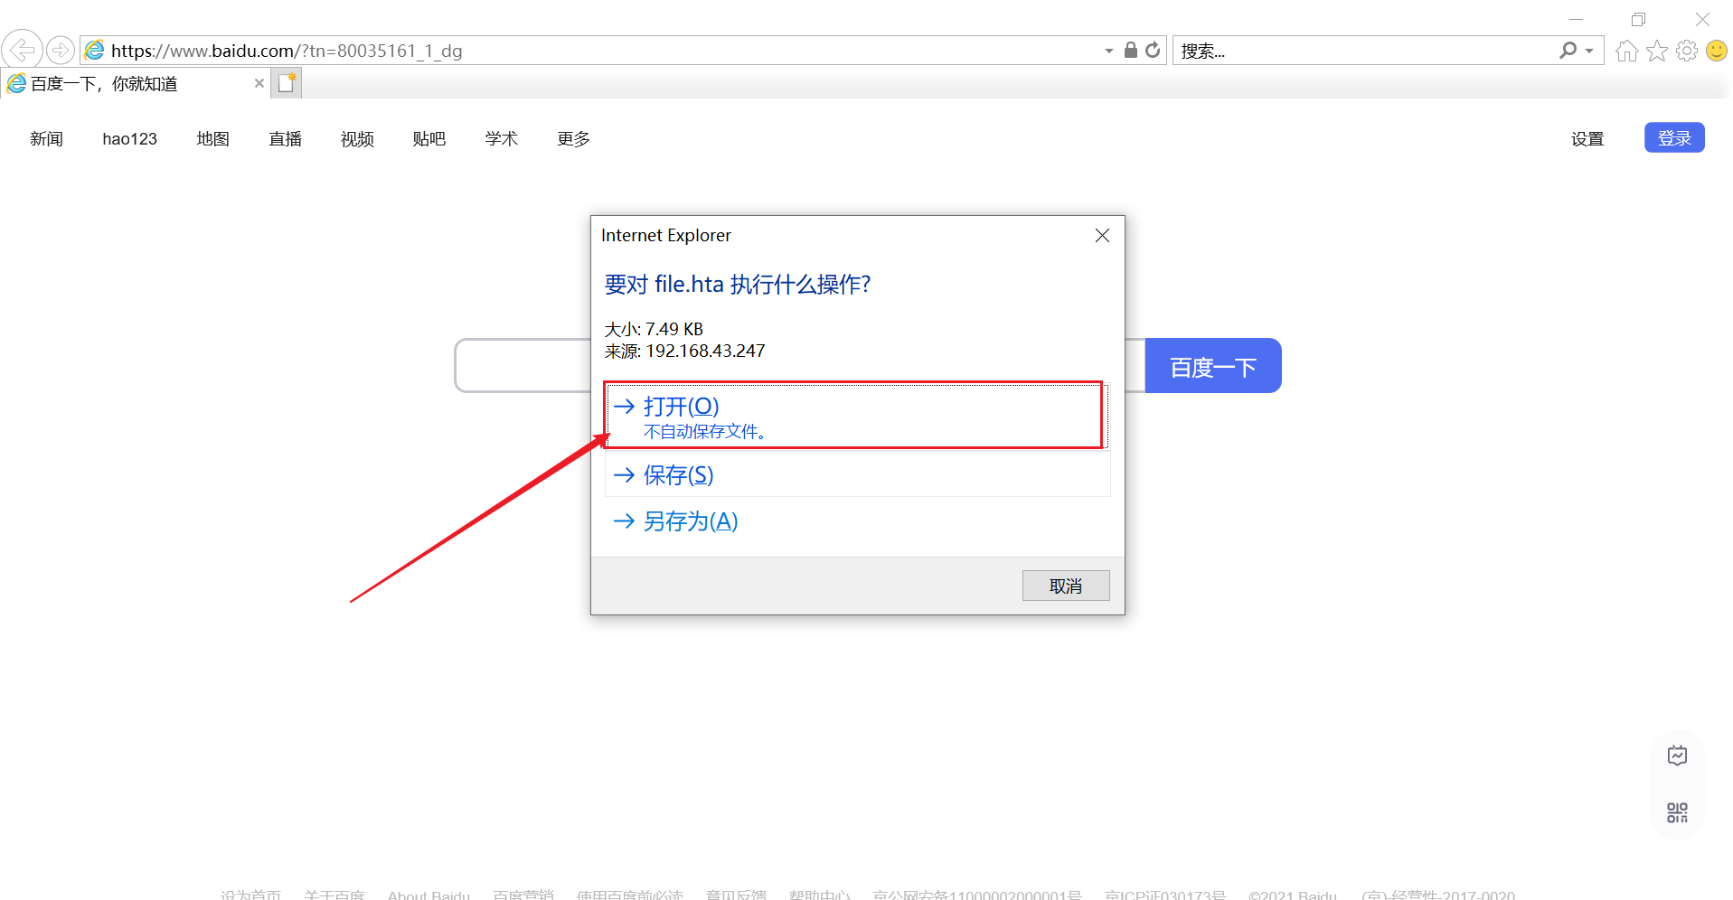Open the 视频 link
Screen dimensions: 1733x900
coord(357,138)
